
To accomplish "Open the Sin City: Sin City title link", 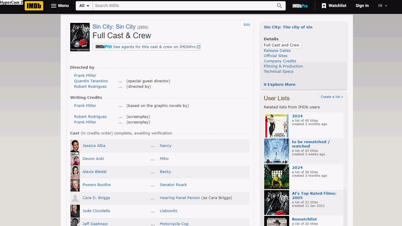I will [x=114, y=27].
